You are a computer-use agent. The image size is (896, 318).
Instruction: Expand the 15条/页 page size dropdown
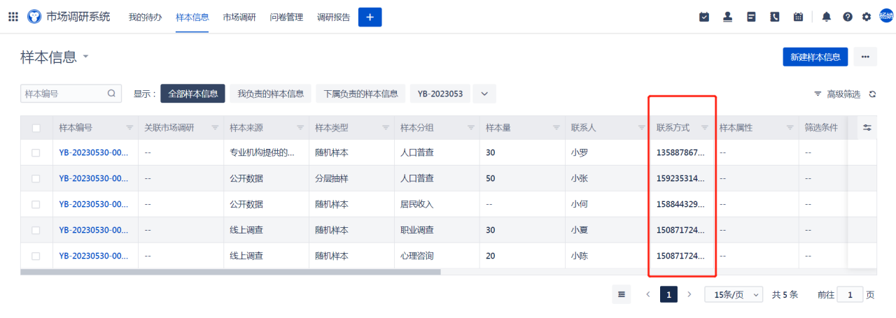(x=734, y=295)
